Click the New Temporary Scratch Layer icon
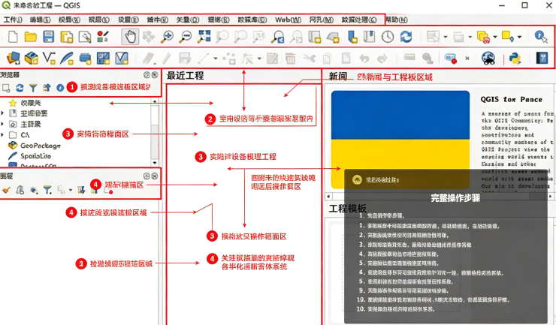Screen dimensions: 556x325 click(85, 58)
